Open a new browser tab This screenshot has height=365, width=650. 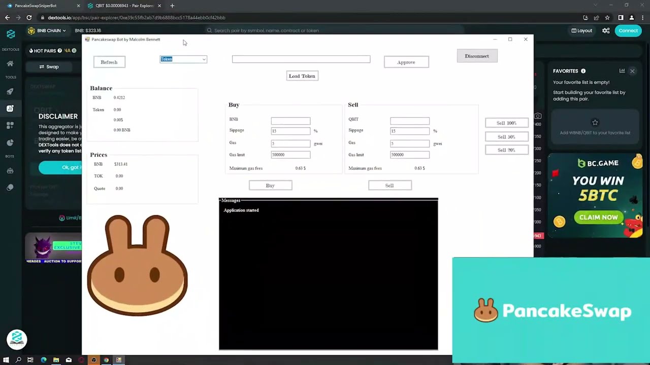pyautogui.click(x=172, y=6)
